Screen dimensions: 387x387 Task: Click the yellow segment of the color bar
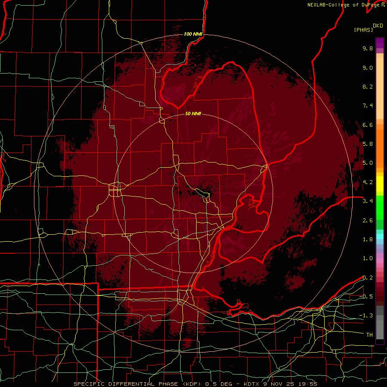click(x=380, y=184)
